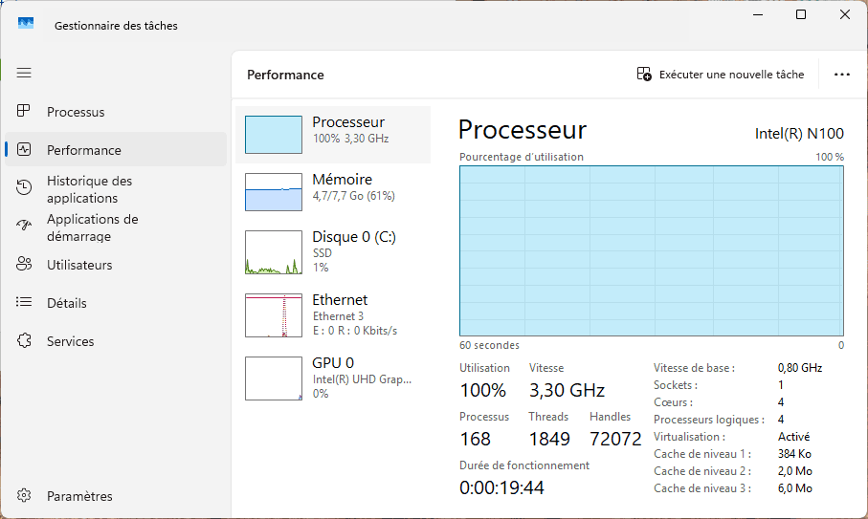Click the Task Manager app icon
Image resolution: width=868 pixels, height=519 pixels.
(26, 23)
